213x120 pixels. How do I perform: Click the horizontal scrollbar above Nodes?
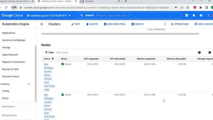point(120,34)
